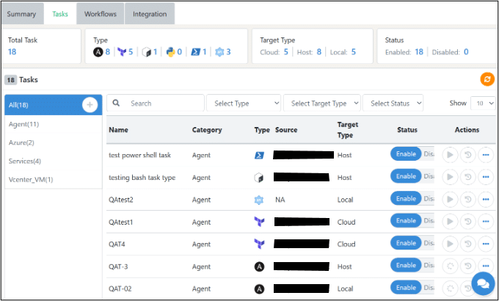Open the Select Target Type dropdown
Image resolution: width=499 pixels, height=301 pixels.
click(321, 104)
